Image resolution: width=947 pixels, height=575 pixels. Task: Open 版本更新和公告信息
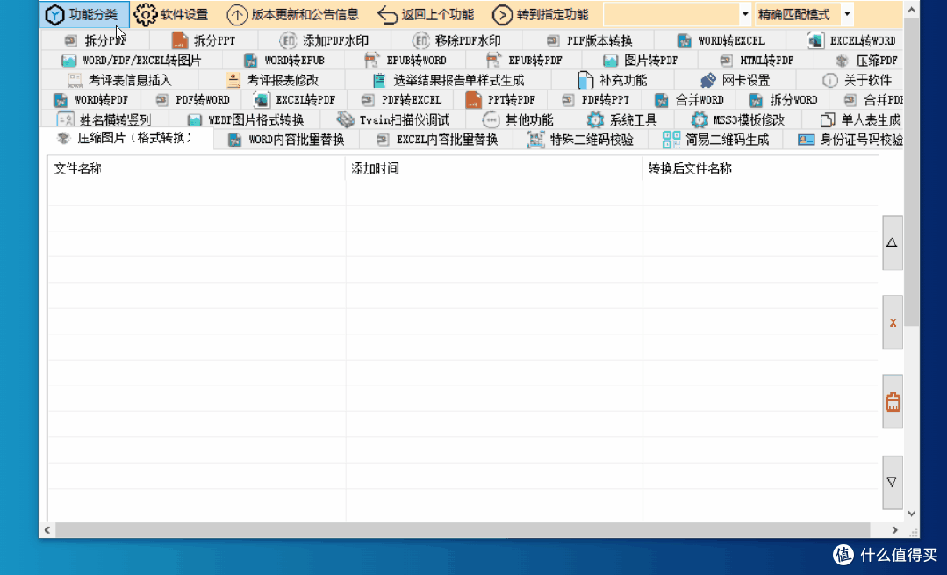pos(293,15)
